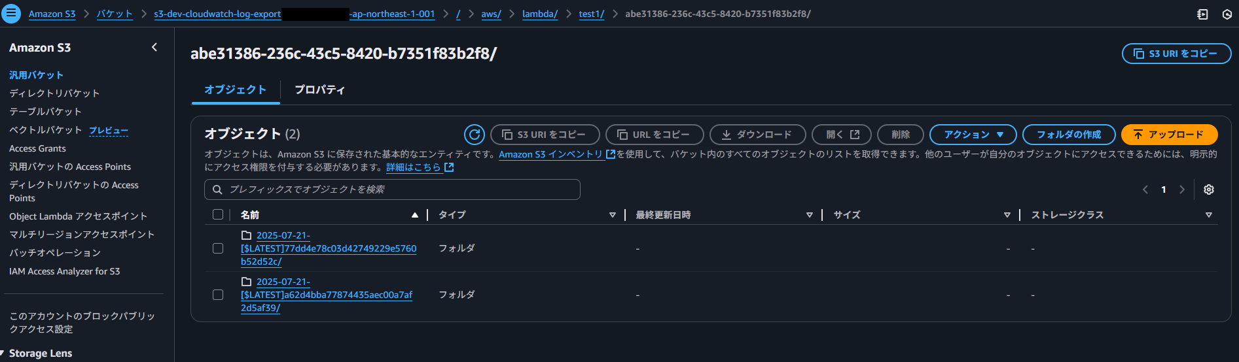This screenshot has width=1239, height=362.
Task: Click aws/ breadcrumb link
Action: (x=491, y=14)
